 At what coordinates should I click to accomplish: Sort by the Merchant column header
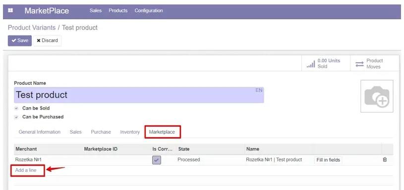(x=26, y=149)
